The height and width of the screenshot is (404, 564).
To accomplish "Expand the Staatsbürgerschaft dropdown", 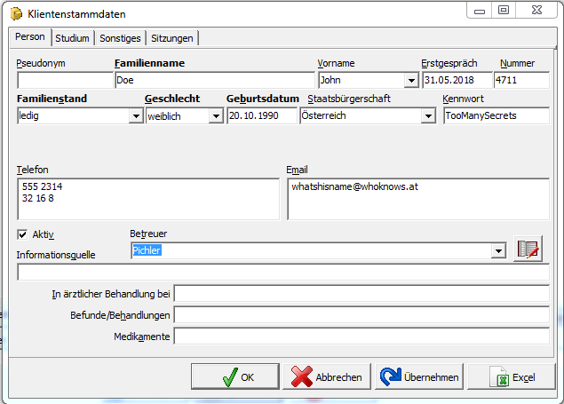I will pyautogui.click(x=428, y=116).
